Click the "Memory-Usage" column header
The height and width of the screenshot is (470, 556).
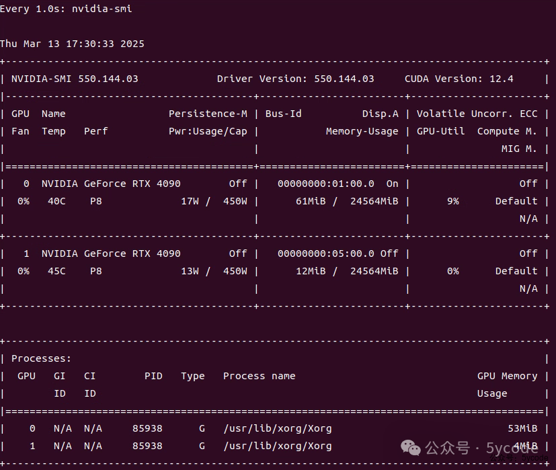pyautogui.click(x=362, y=131)
